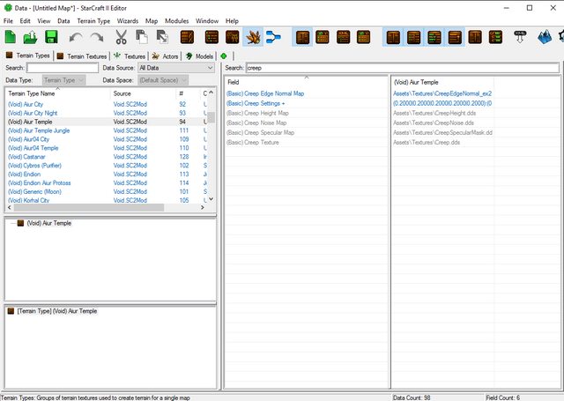Open the Data Space Default Space dropdown
Viewport: 564px width, 401px height.
163,80
